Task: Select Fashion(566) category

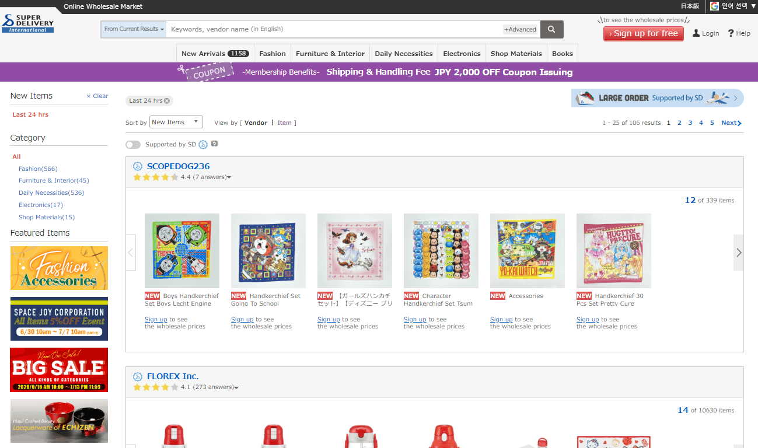Action: click(x=38, y=169)
